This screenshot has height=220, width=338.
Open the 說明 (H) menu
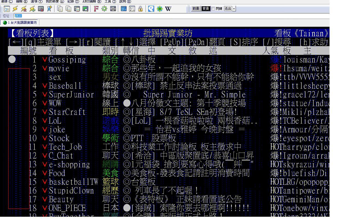125,1
